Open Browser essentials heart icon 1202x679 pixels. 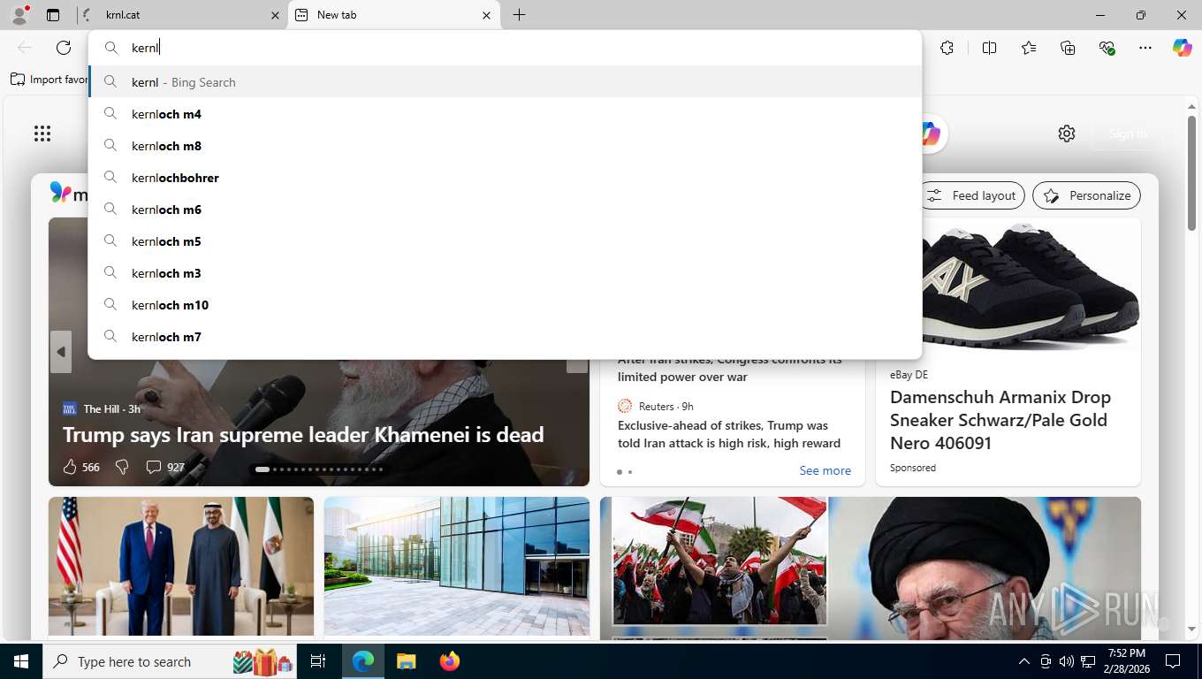(1107, 48)
